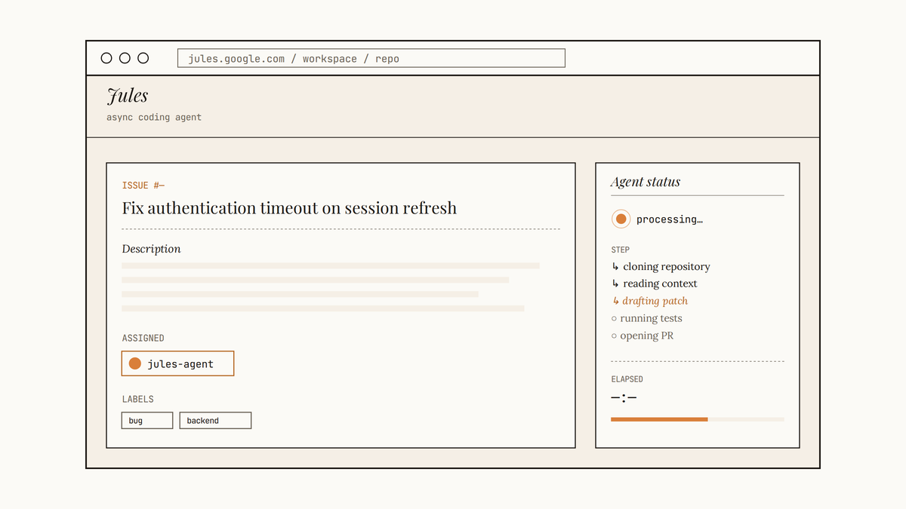
Task: Click the second window control circle
Action: [125, 58]
